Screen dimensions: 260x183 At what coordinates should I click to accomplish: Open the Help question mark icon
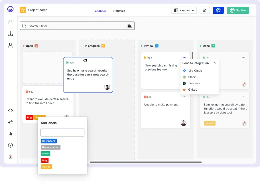pos(10,145)
